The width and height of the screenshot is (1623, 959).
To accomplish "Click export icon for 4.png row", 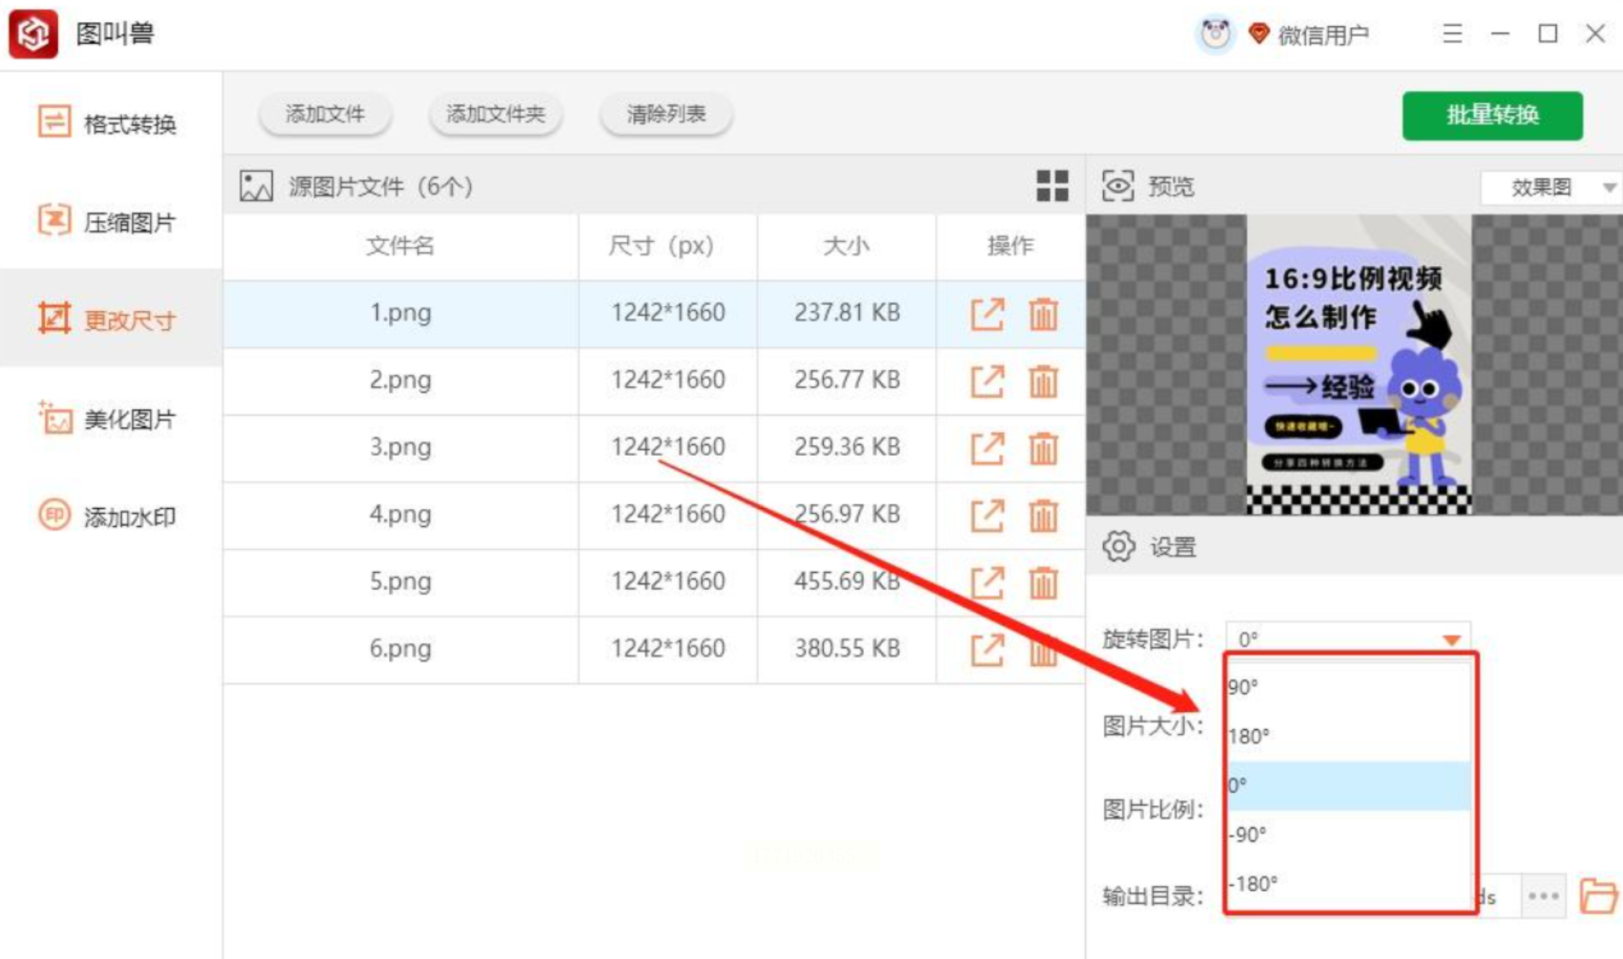I will 987,515.
